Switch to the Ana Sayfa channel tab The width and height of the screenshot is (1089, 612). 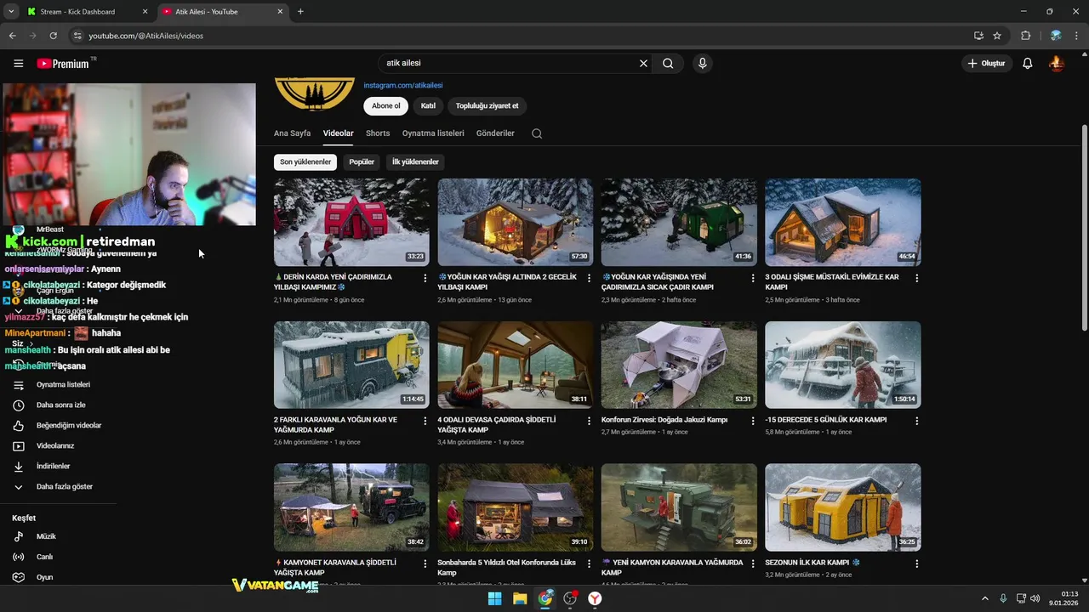(292, 133)
